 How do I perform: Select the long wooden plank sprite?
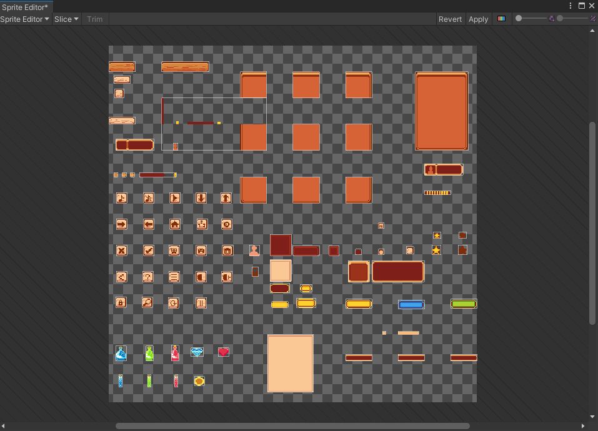pyautogui.click(x=185, y=67)
